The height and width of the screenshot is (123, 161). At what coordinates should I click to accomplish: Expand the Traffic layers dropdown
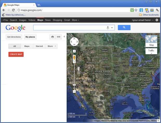[151, 51]
